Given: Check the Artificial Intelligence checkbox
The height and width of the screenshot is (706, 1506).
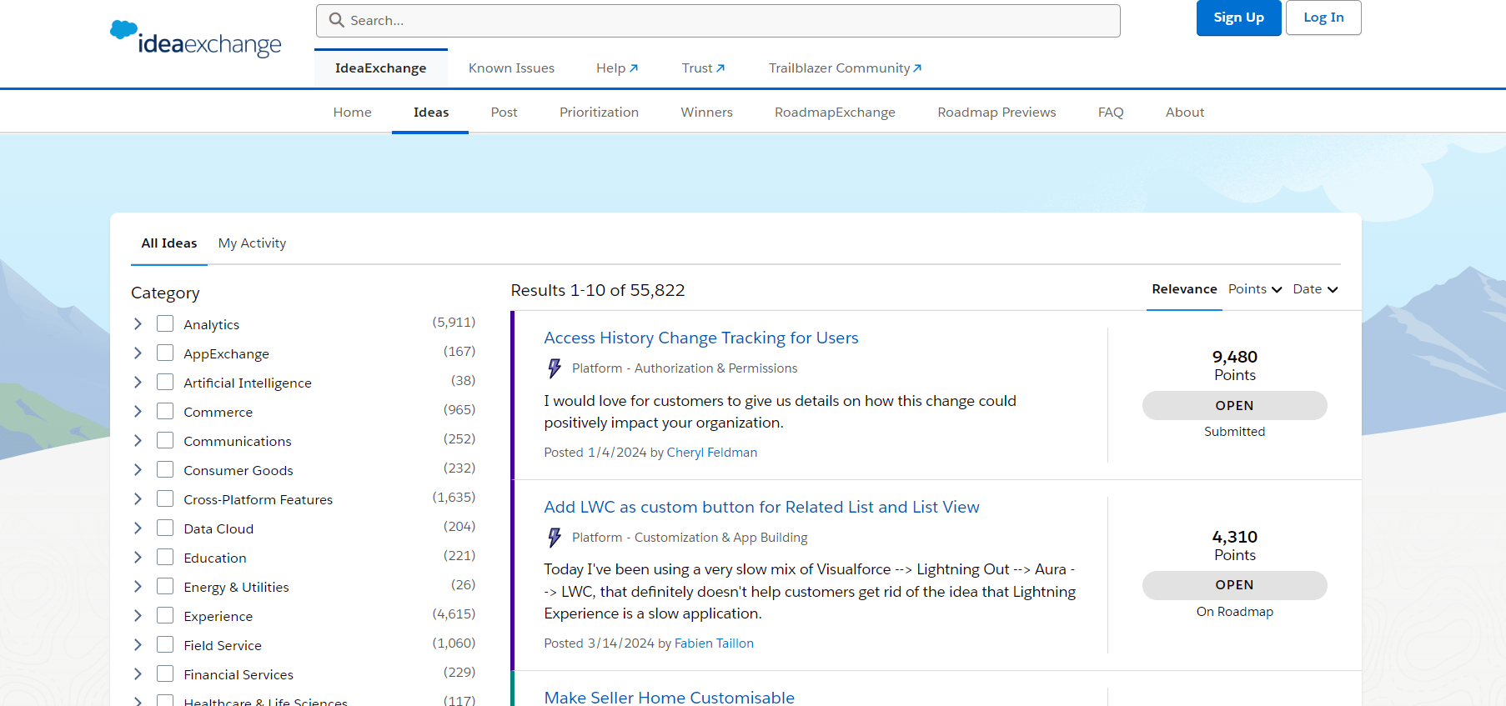Looking at the screenshot, I should coord(165,382).
